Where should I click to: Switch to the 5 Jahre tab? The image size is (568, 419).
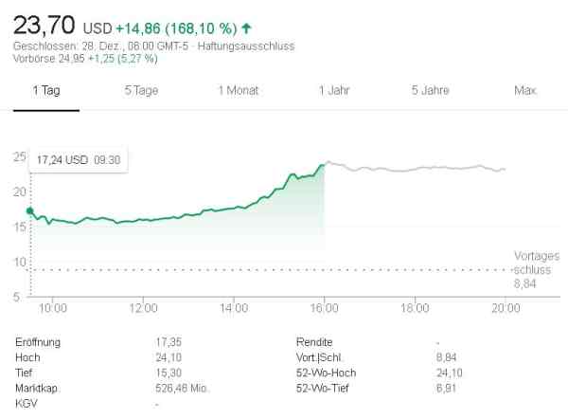430,91
